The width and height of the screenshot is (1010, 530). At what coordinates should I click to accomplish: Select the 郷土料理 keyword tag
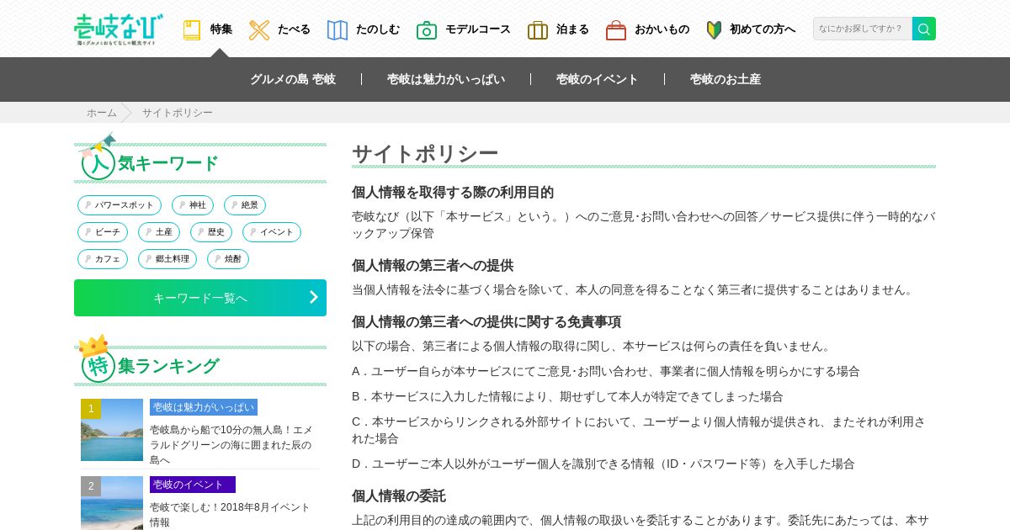167,259
